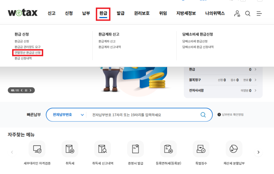274x174 pixels.
Task: Expand the 전자납부번호 dropdown
Action: pos(82,115)
